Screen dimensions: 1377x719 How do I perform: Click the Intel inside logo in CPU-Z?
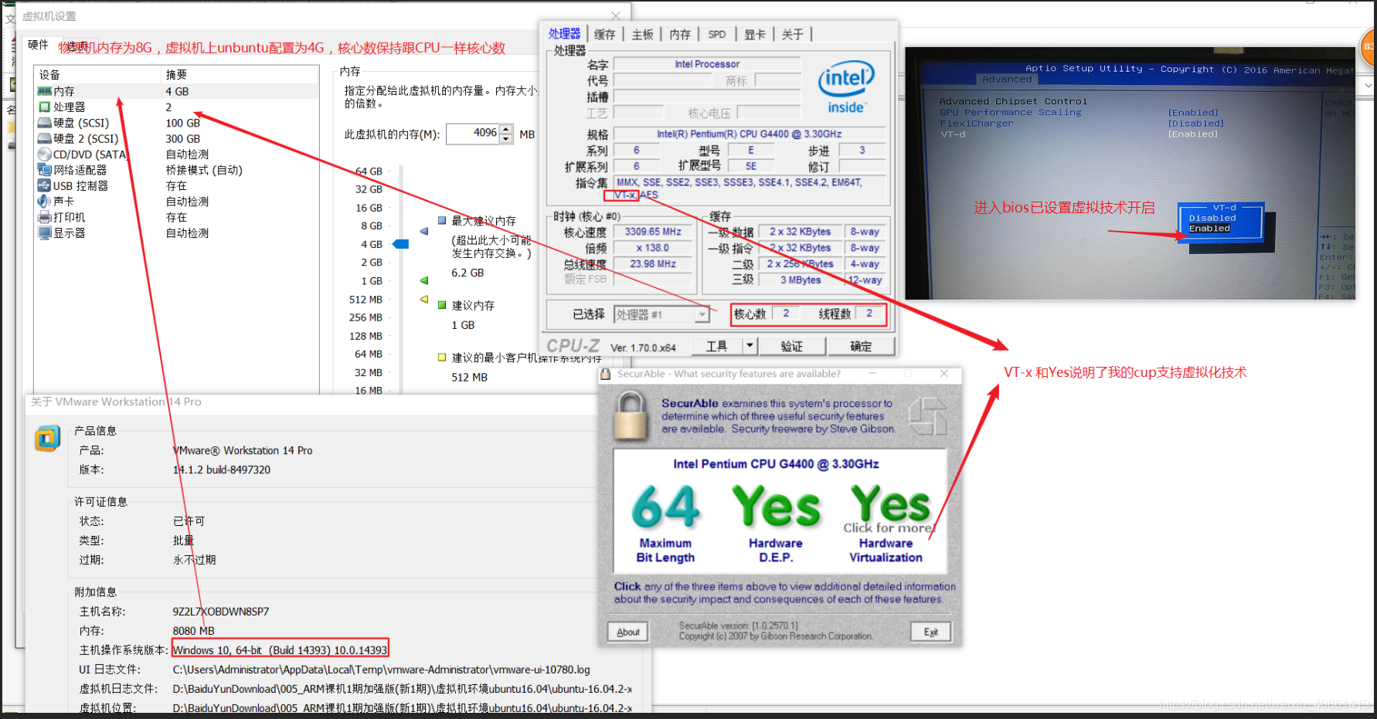click(x=846, y=86)
